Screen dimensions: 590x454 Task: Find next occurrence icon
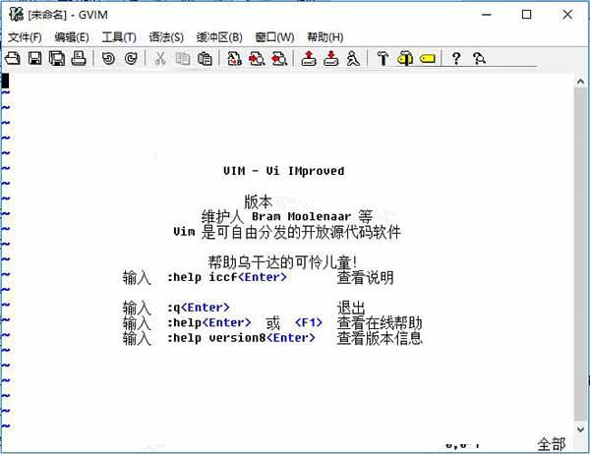click(x=257, y=59)
